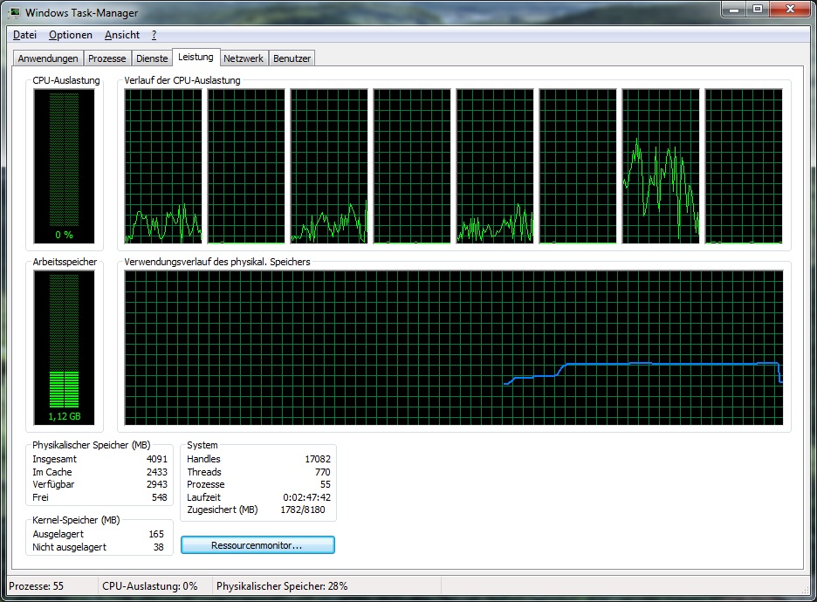Click the CPU-Auslastung 0 % meter
817x602 pixels.
pos(64,166)
